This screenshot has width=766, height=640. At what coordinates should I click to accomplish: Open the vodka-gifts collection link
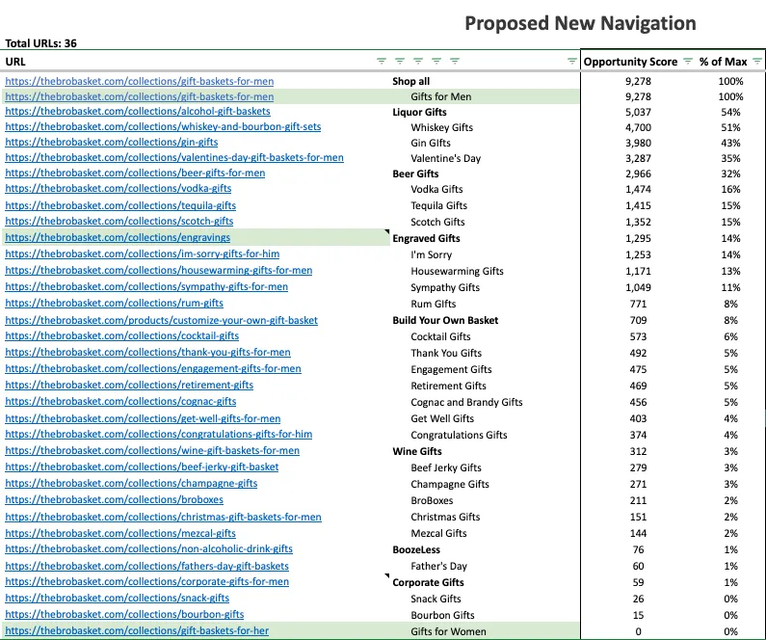[x=119, y=189]
